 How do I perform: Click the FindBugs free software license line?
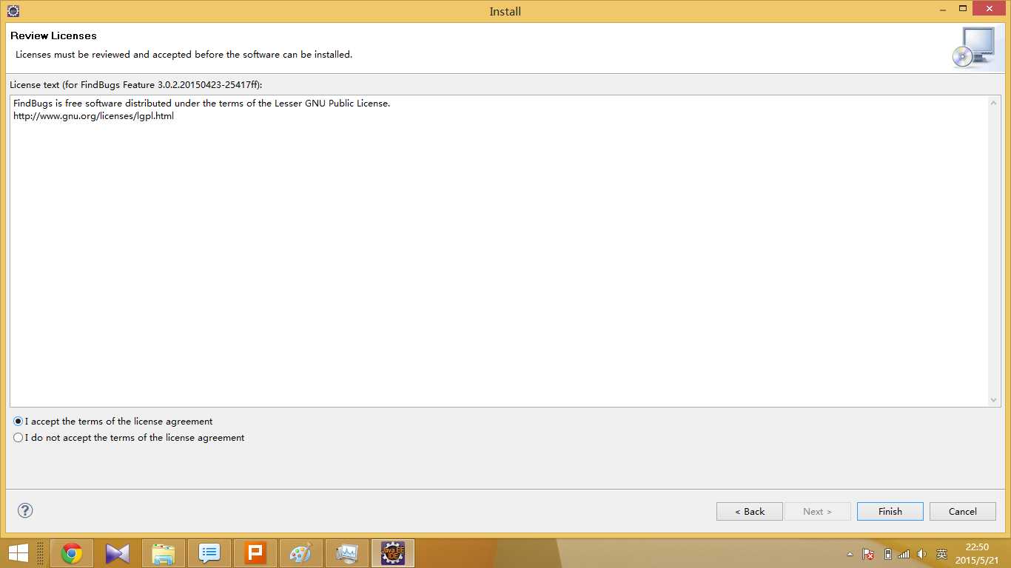tap(202, 104)
